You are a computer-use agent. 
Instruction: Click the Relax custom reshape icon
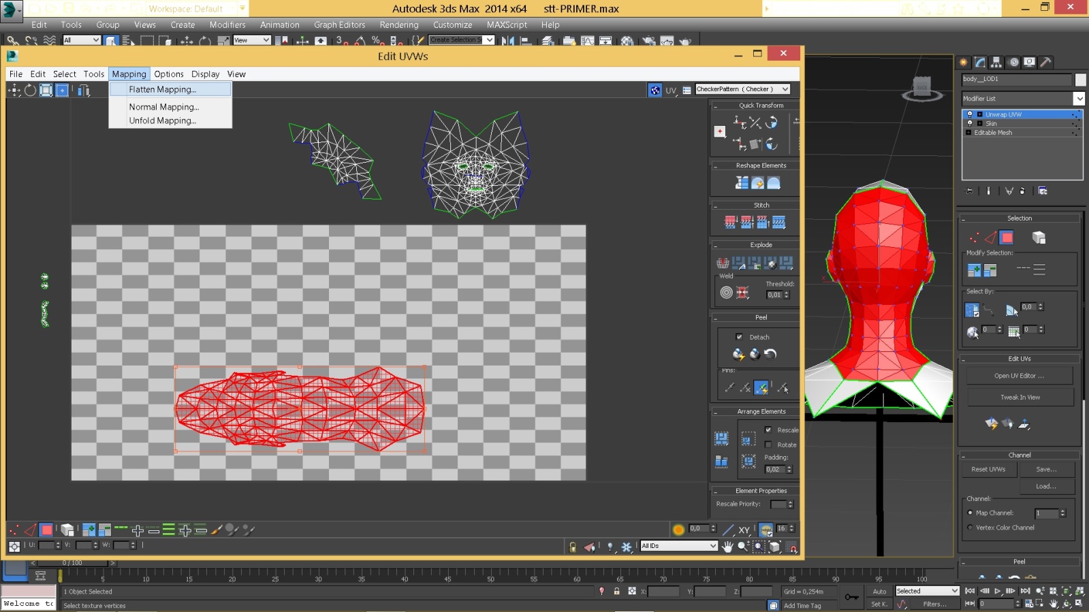(774, 182)
